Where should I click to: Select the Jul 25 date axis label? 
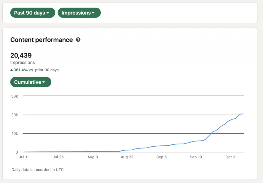point(58,157)
